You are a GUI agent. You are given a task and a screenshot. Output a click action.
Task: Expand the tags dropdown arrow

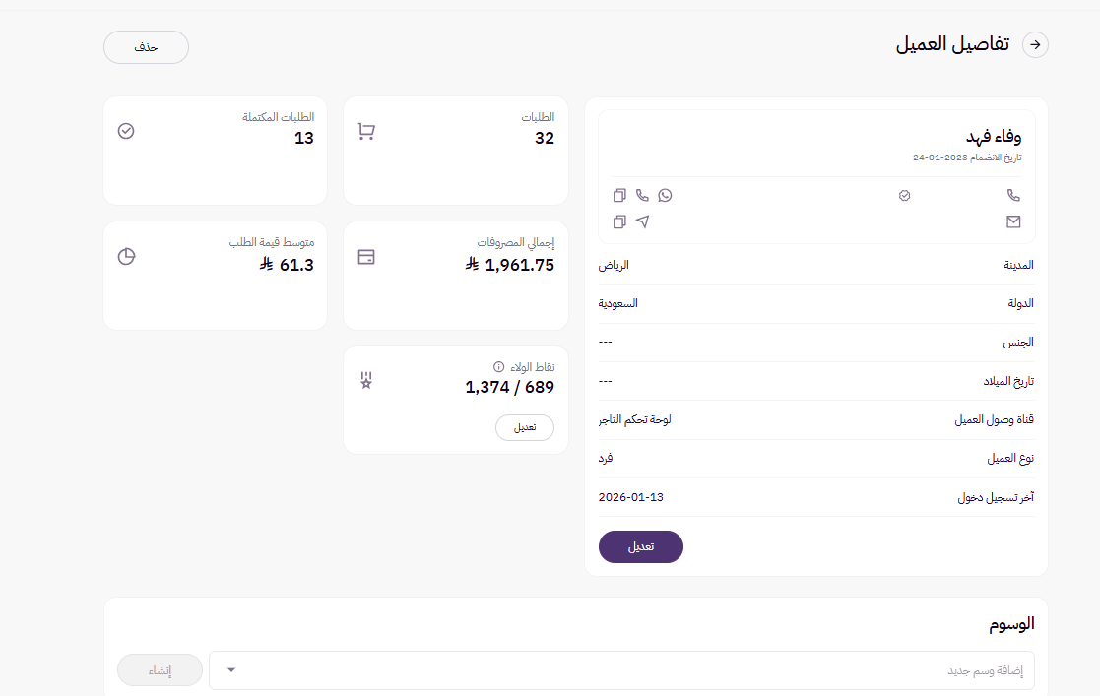(x=231, y=670)
